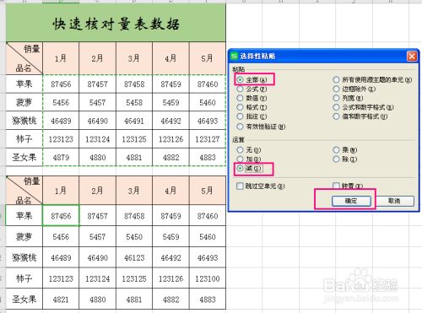Select 87458 in the lower table
This screenshot has height=313, width=422.
pos(134,215)
